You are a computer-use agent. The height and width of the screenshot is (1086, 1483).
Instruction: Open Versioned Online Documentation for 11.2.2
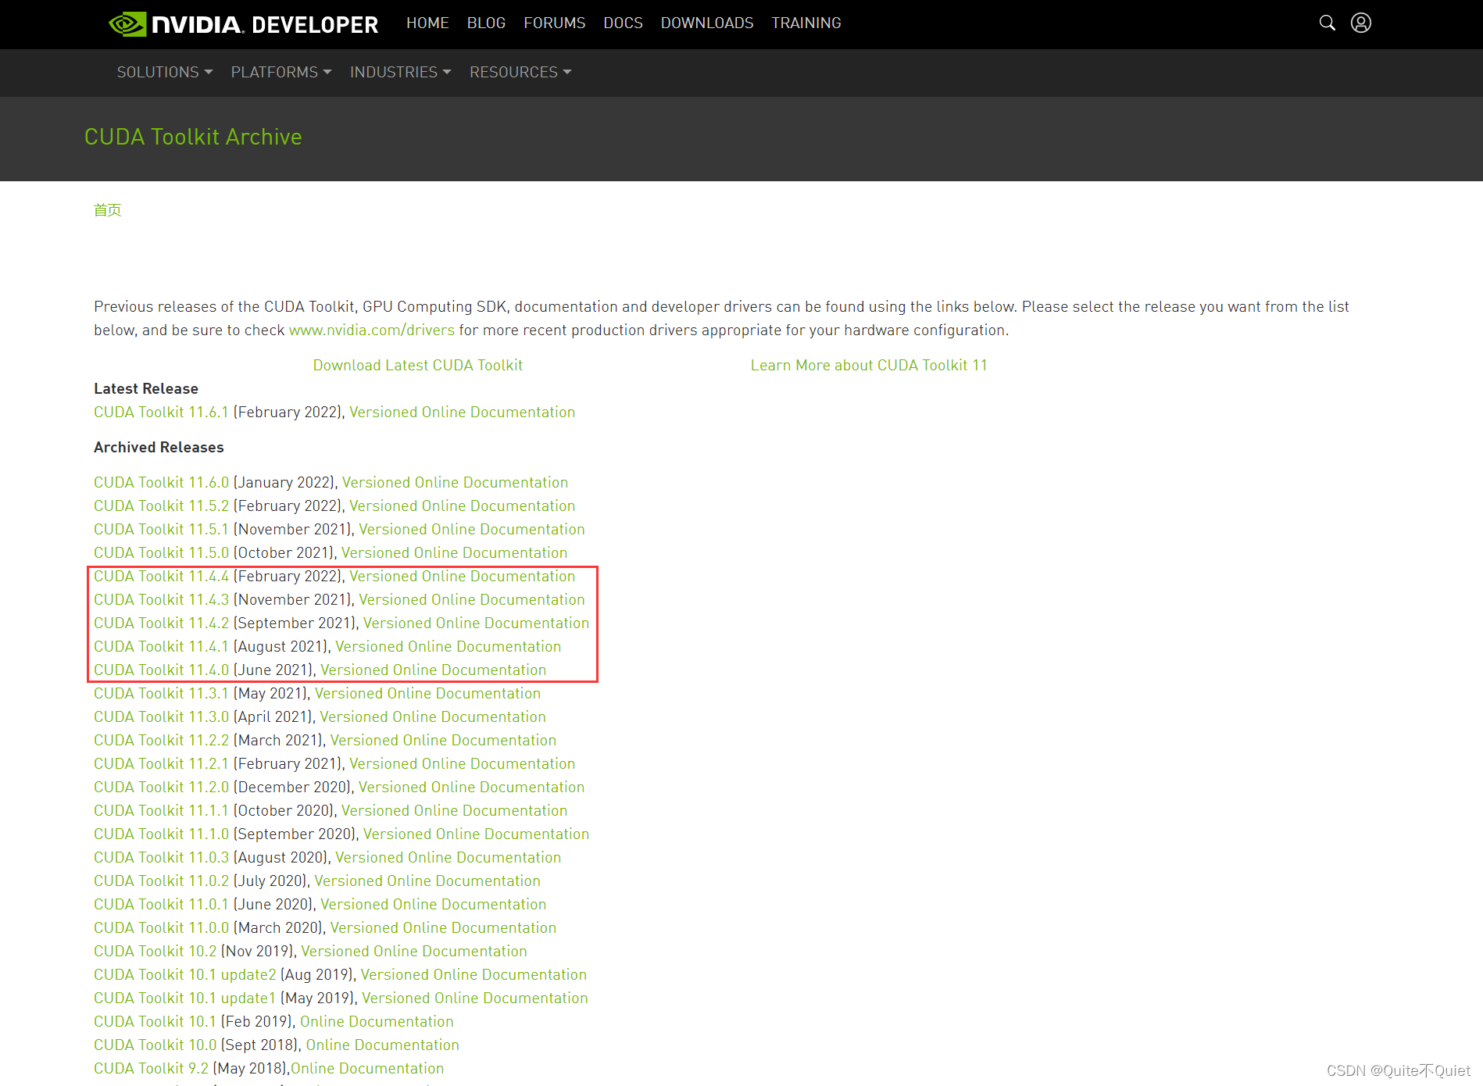click(443, 741)
